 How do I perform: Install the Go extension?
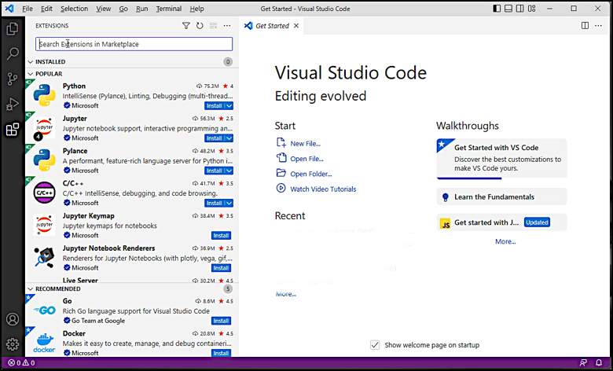click(221, 321)
